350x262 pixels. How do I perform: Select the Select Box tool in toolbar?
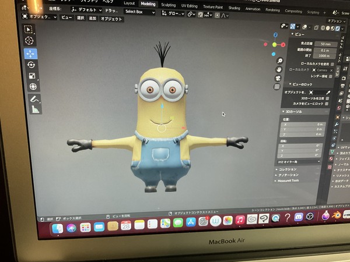click(x=29, y=30)
